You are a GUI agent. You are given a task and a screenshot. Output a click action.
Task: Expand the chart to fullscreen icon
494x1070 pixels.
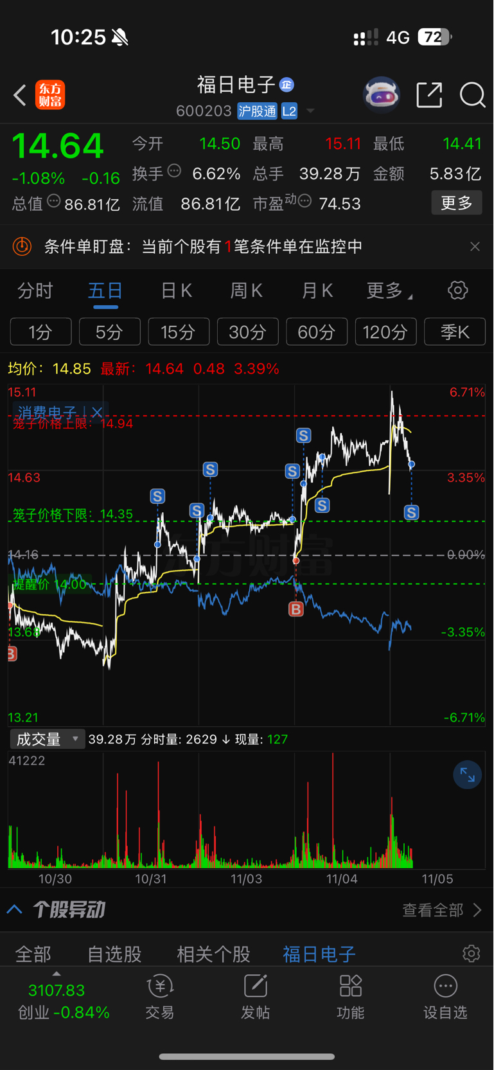click(467, 776)
